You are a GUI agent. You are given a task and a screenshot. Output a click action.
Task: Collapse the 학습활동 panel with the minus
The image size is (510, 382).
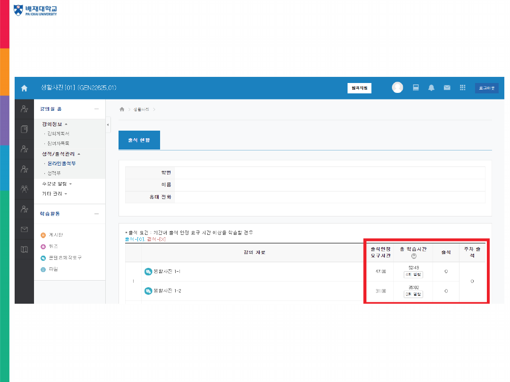96,214
